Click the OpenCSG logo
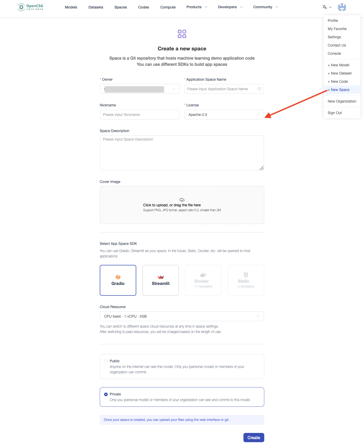364x445 pixels. [x=30, y=7]
